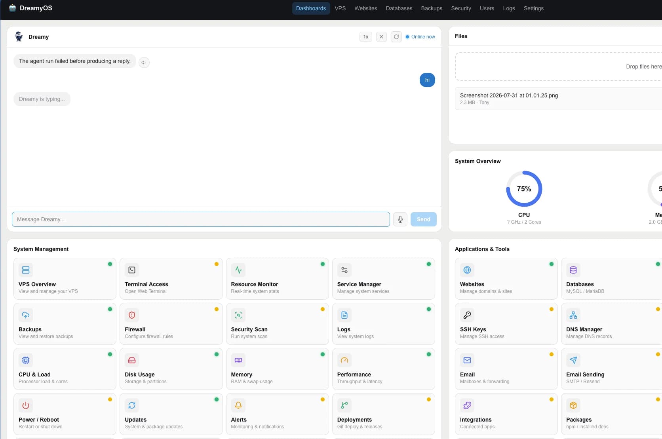Open the Memory RAM icon

(x=238, y=360)
